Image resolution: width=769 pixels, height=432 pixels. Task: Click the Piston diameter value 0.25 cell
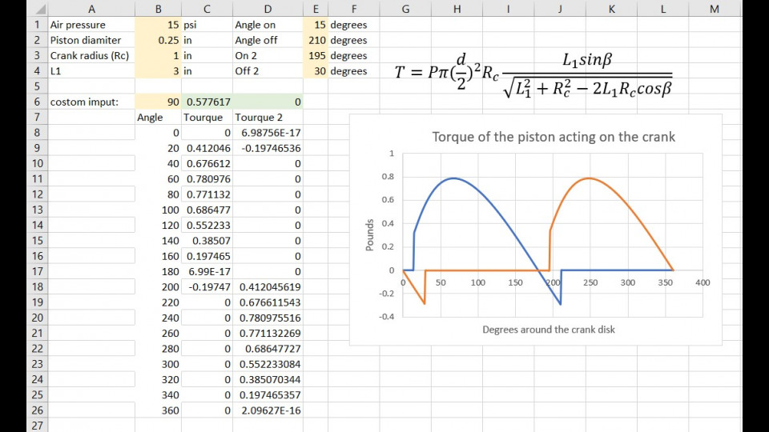(158, 40)
